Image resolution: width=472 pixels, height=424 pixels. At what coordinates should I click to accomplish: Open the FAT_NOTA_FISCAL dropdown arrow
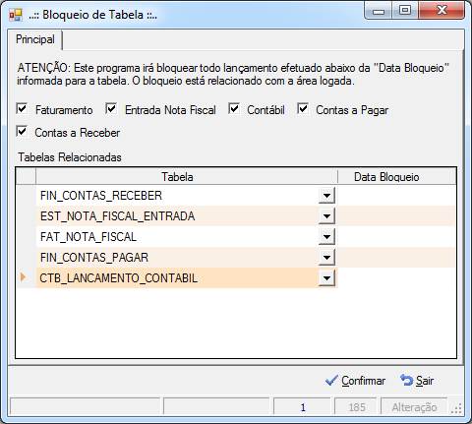326,237
